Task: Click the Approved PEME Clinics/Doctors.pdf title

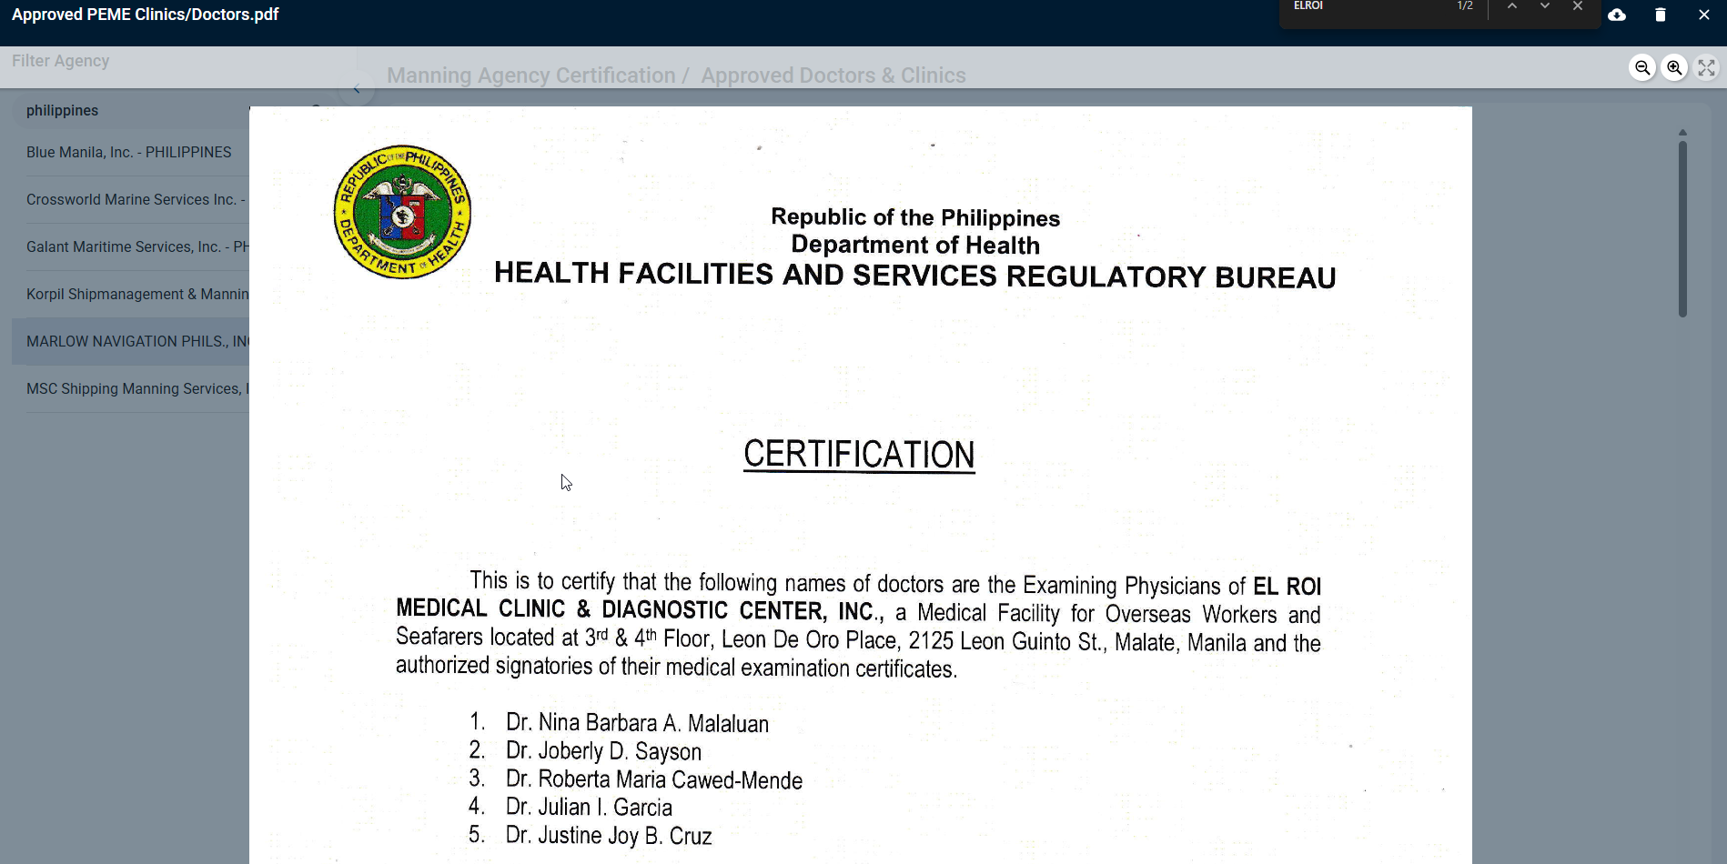Action: [146, 15]
